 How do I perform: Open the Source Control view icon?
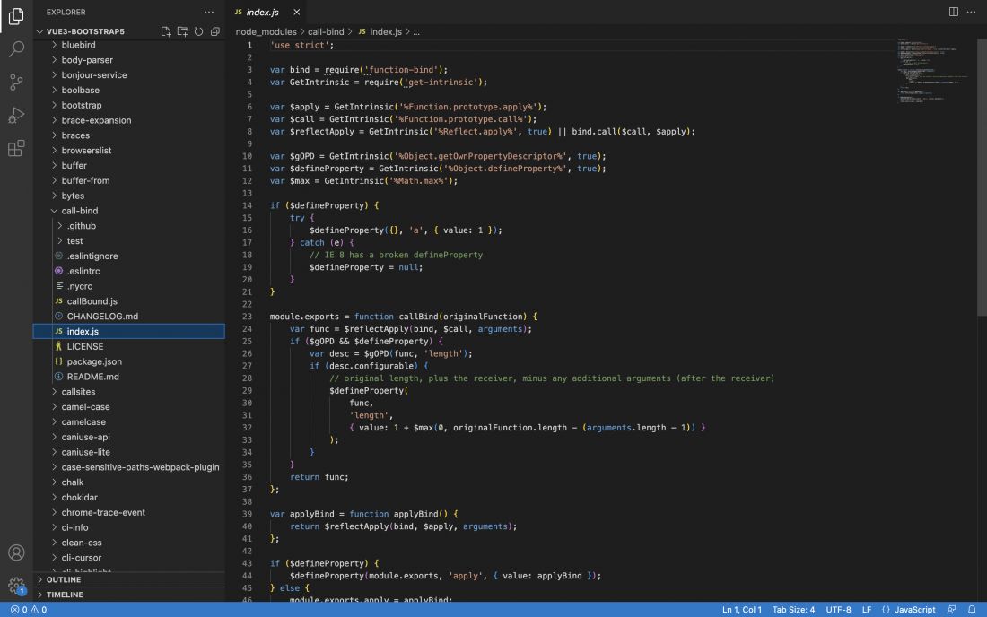(x=16, y=82)
